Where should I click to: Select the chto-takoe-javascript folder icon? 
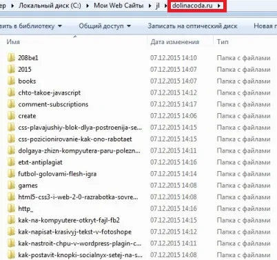[x=11, y=92]
